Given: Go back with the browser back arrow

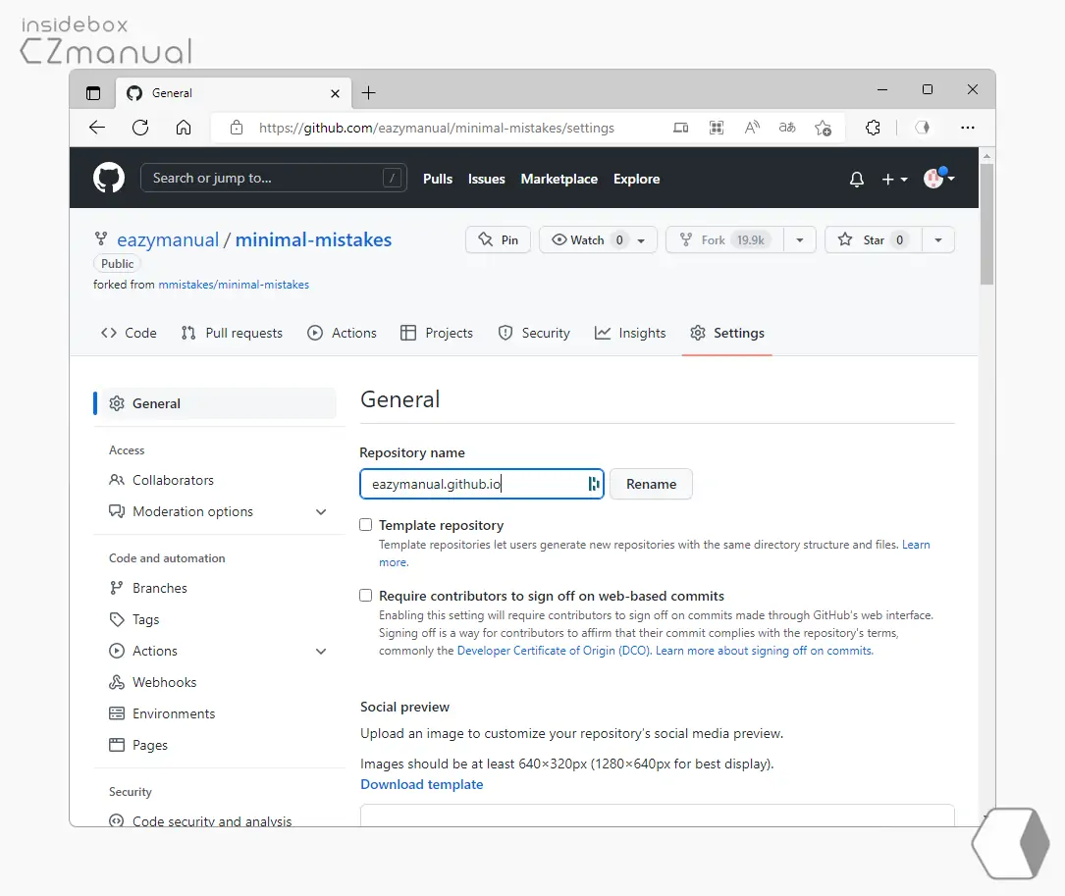Looking at the screenshot, I should 97,128.
